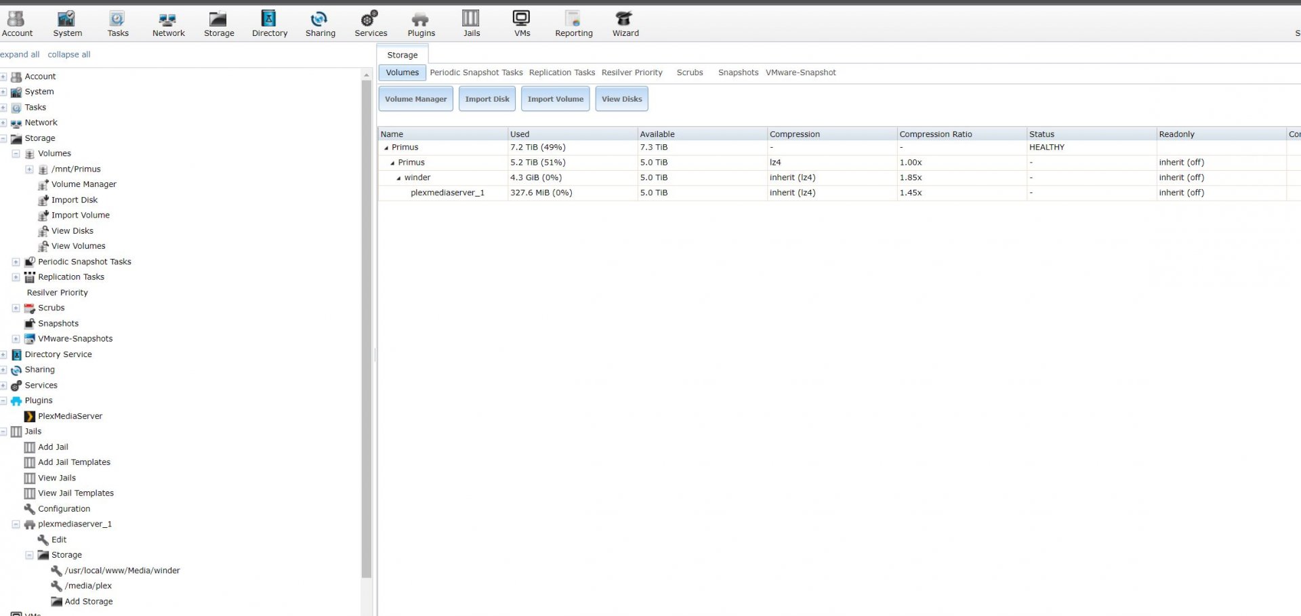Switch to Scrubs tab
Viewport: 1301px width, 616px height.
[x=690, y=73]
